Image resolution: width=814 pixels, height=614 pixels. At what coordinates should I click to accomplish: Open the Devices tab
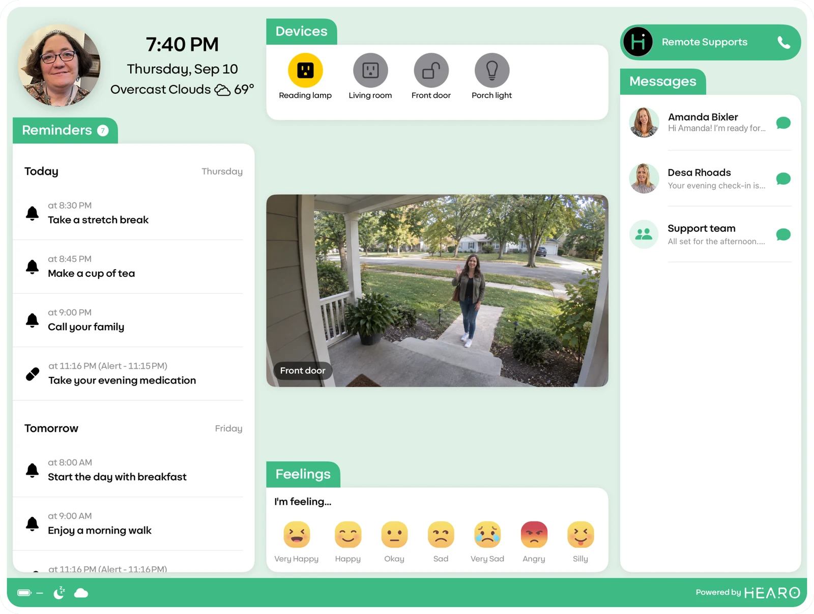(x=301, y=32)
